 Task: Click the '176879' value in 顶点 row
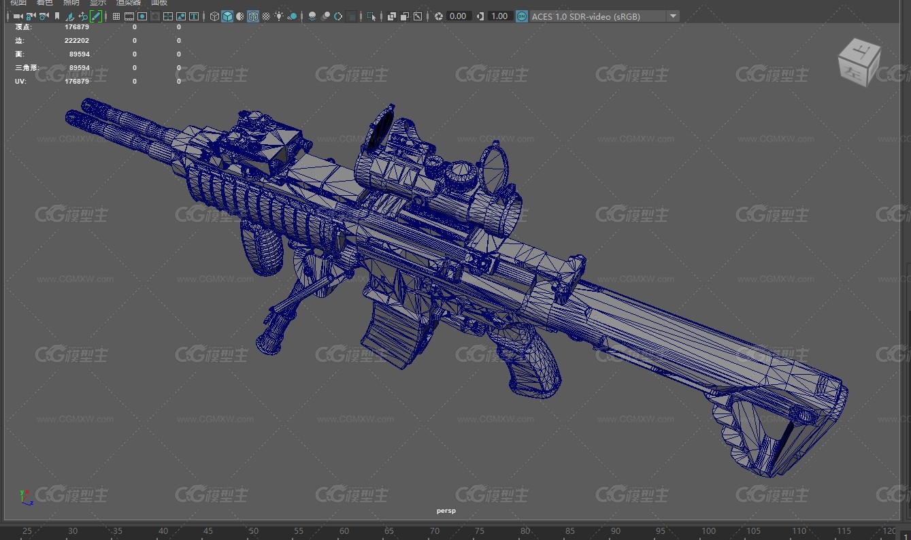[x=77, y=27]
